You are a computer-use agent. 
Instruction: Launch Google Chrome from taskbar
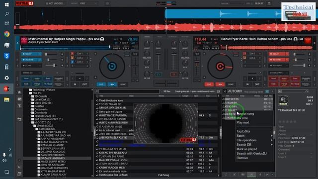click(x=6, y=34)
